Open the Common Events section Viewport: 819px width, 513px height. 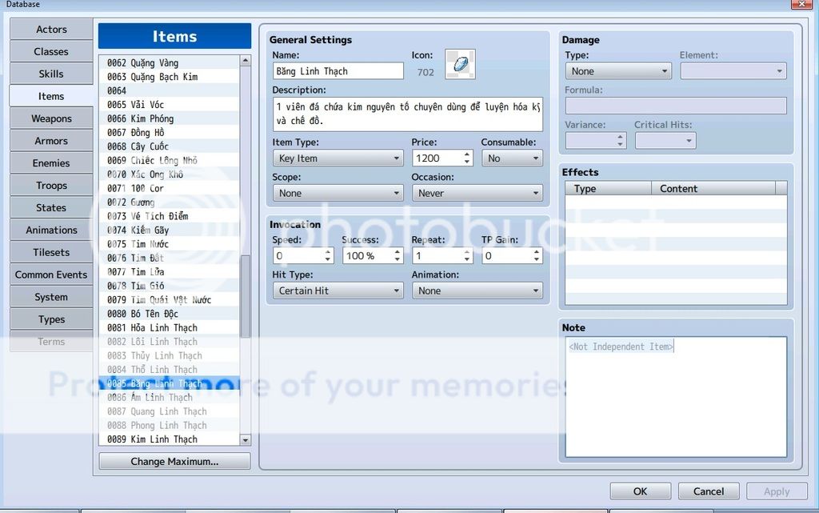[50, 274]
